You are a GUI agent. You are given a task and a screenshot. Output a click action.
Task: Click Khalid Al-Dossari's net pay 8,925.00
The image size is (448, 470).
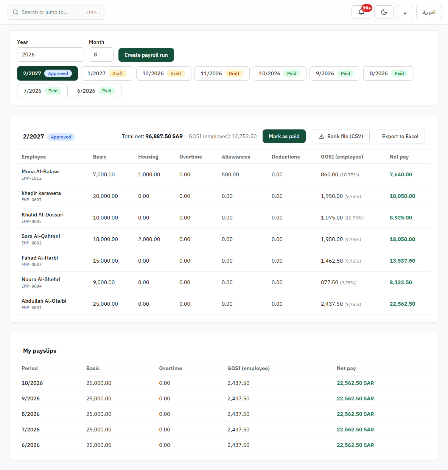(401, 218)
